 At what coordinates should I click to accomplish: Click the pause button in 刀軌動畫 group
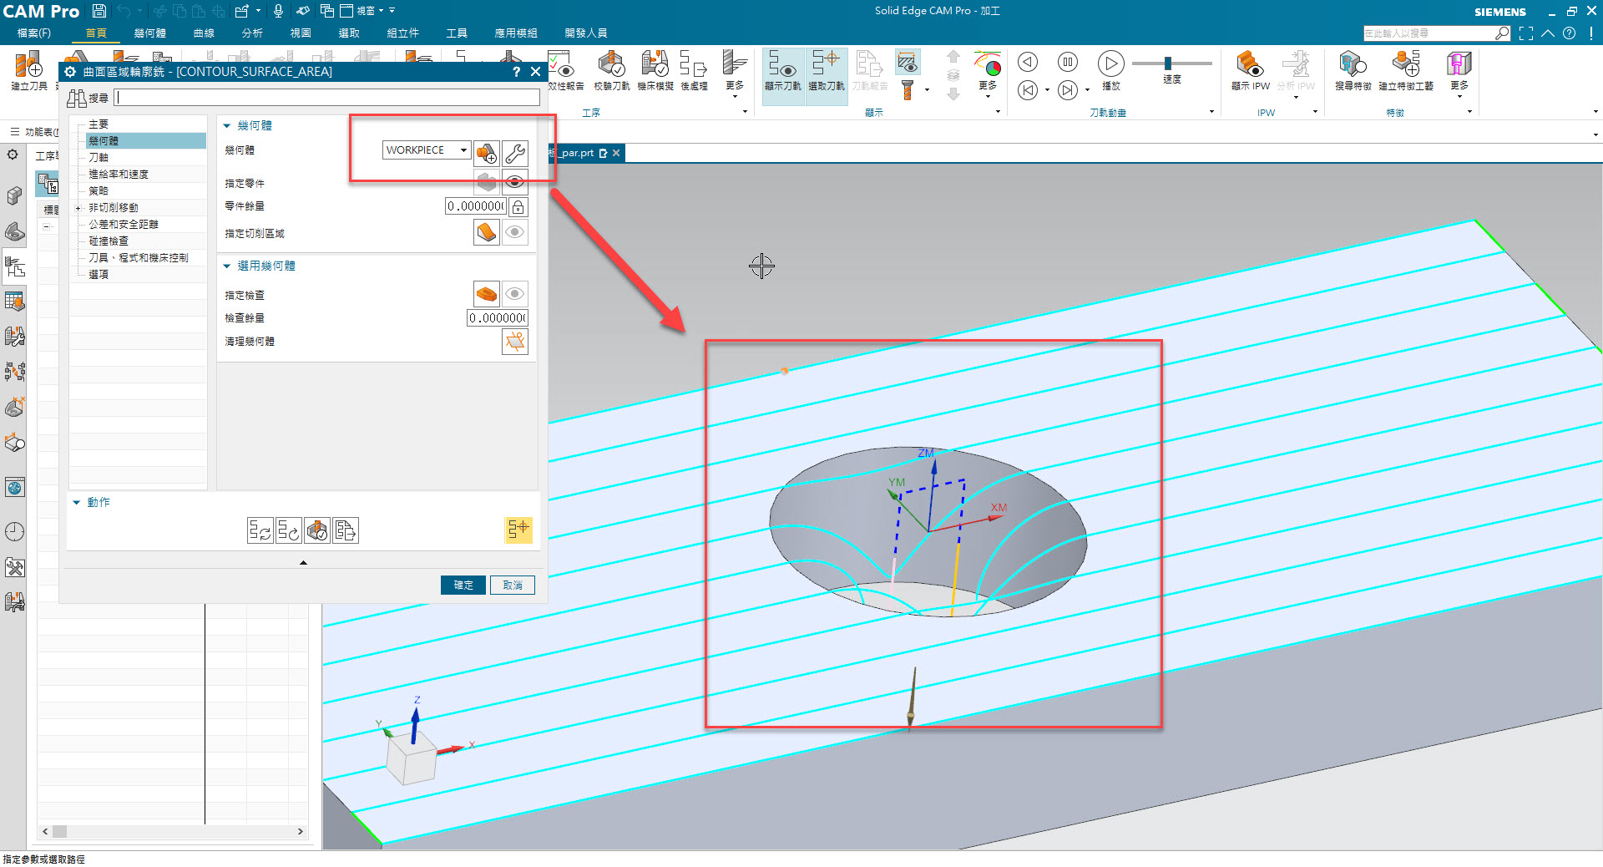[1068, 62]
